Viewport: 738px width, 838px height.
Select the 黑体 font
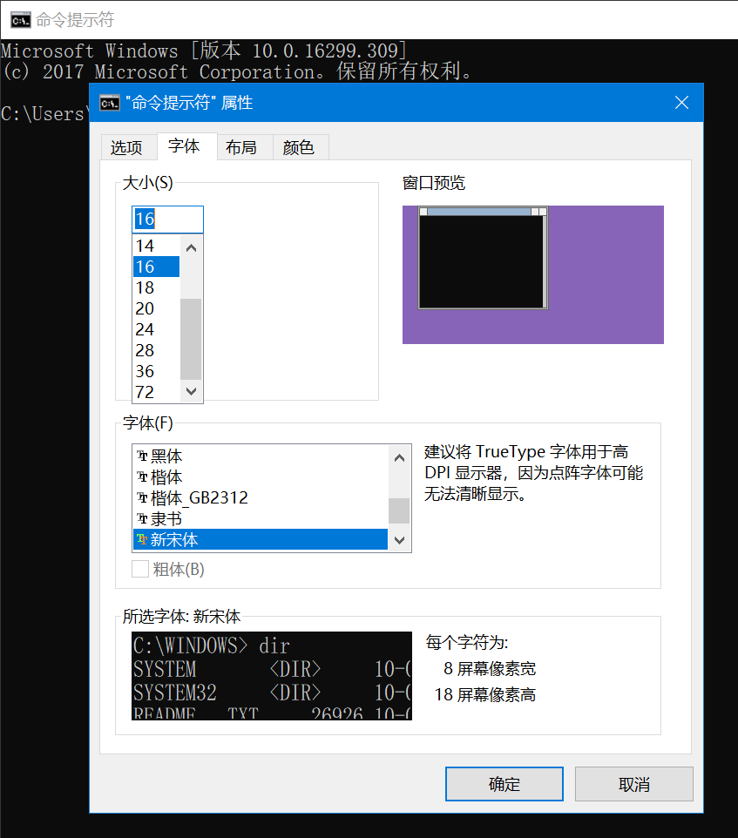tap(260, 456)
